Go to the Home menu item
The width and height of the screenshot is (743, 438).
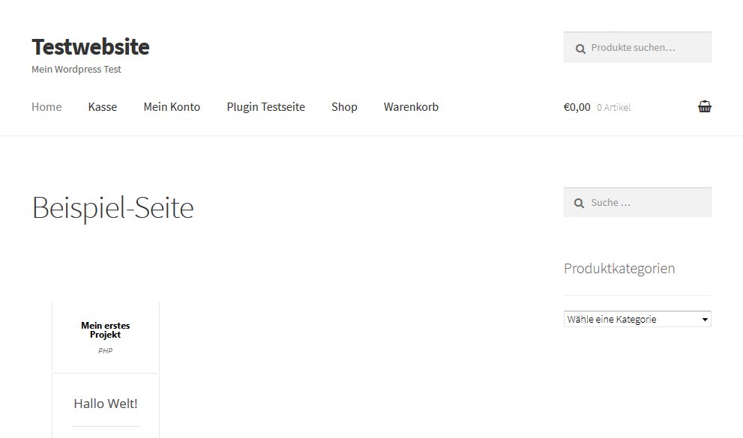coord(46,107)
